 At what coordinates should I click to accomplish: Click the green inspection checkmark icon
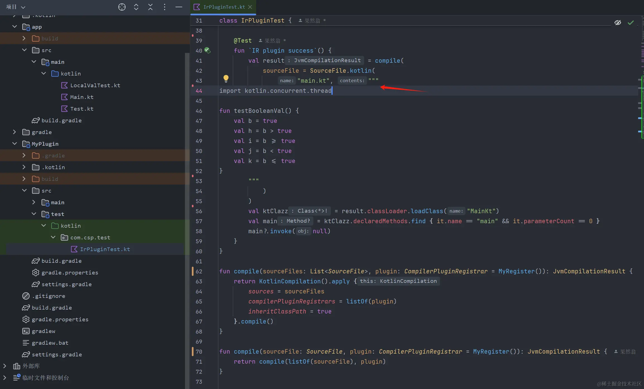coord(631,23)
